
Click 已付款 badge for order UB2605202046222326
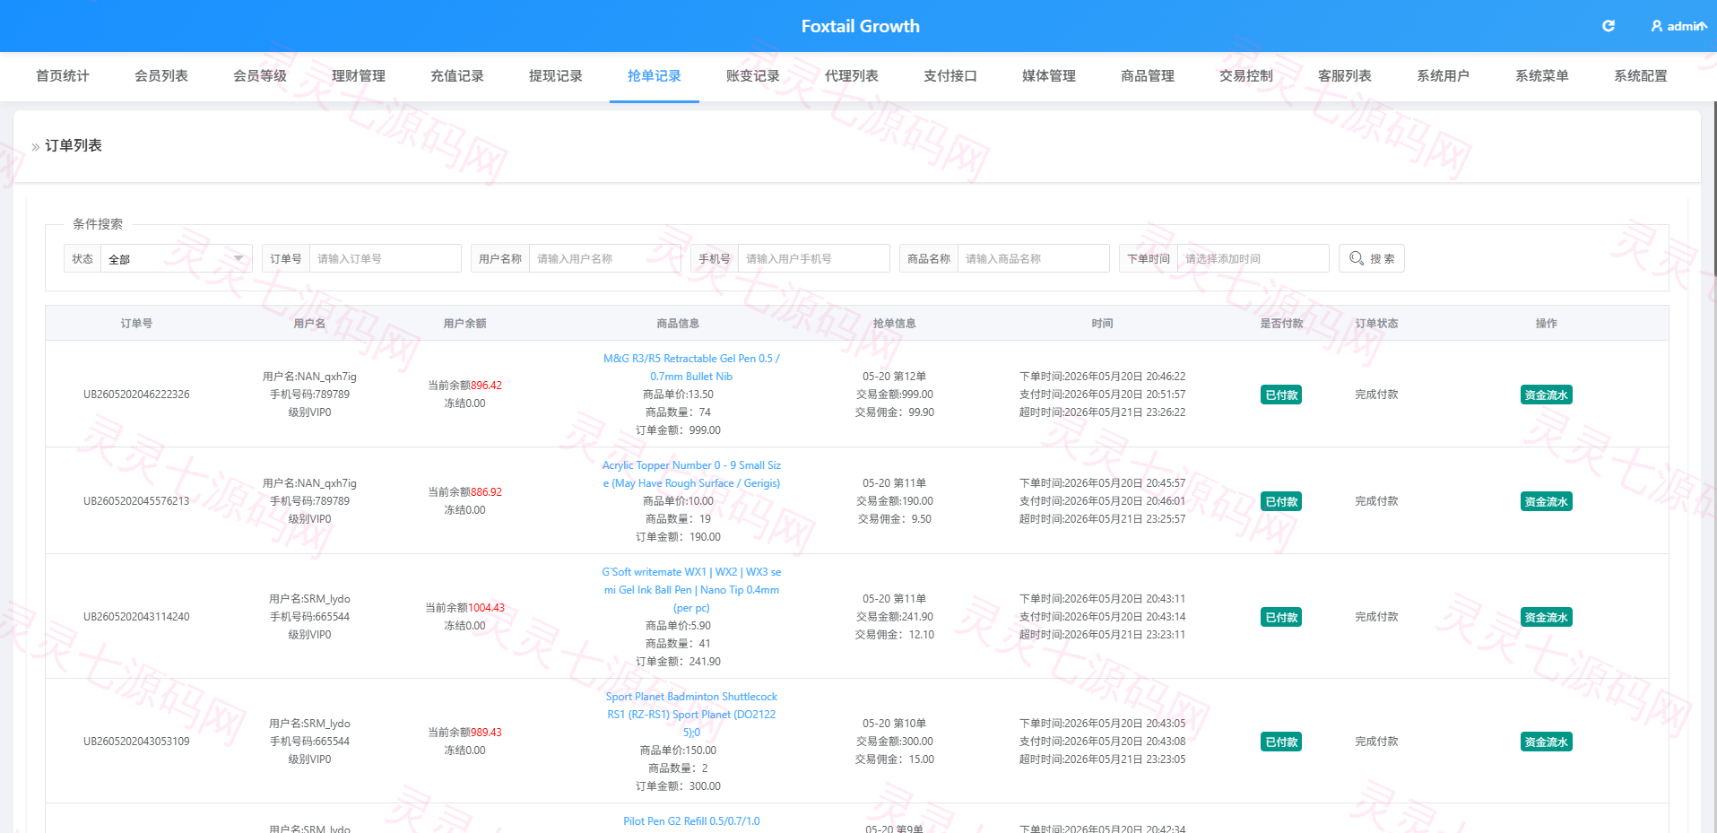point(1281,395)
